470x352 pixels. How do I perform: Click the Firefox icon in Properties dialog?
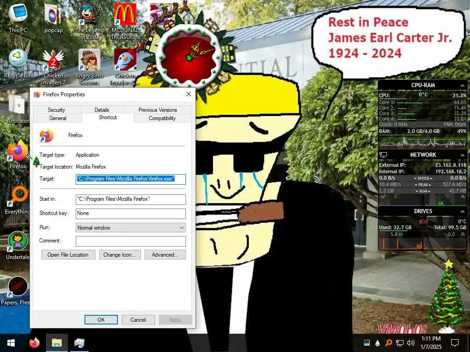click(x=46, y=136)
